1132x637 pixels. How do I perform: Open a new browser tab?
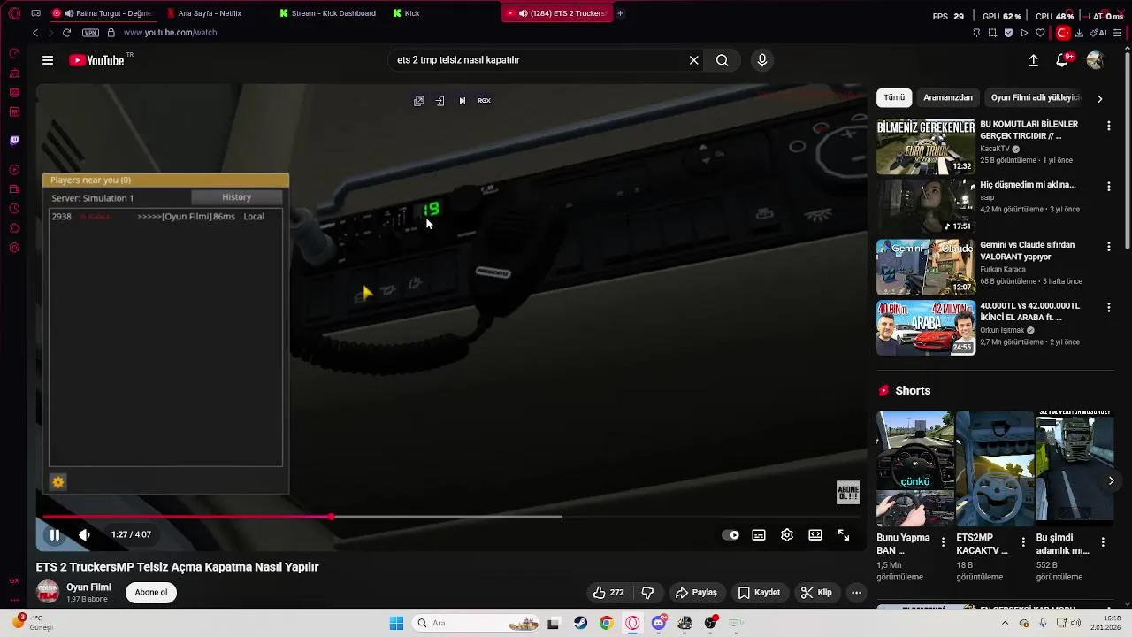point(620,13)
